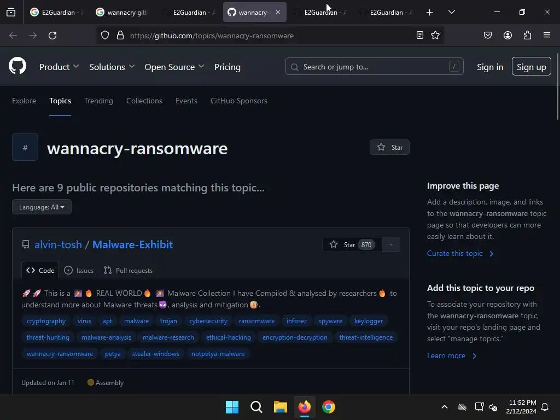
Task: Click the threat-intelligence topic tag
Action: tap(366, 337)
